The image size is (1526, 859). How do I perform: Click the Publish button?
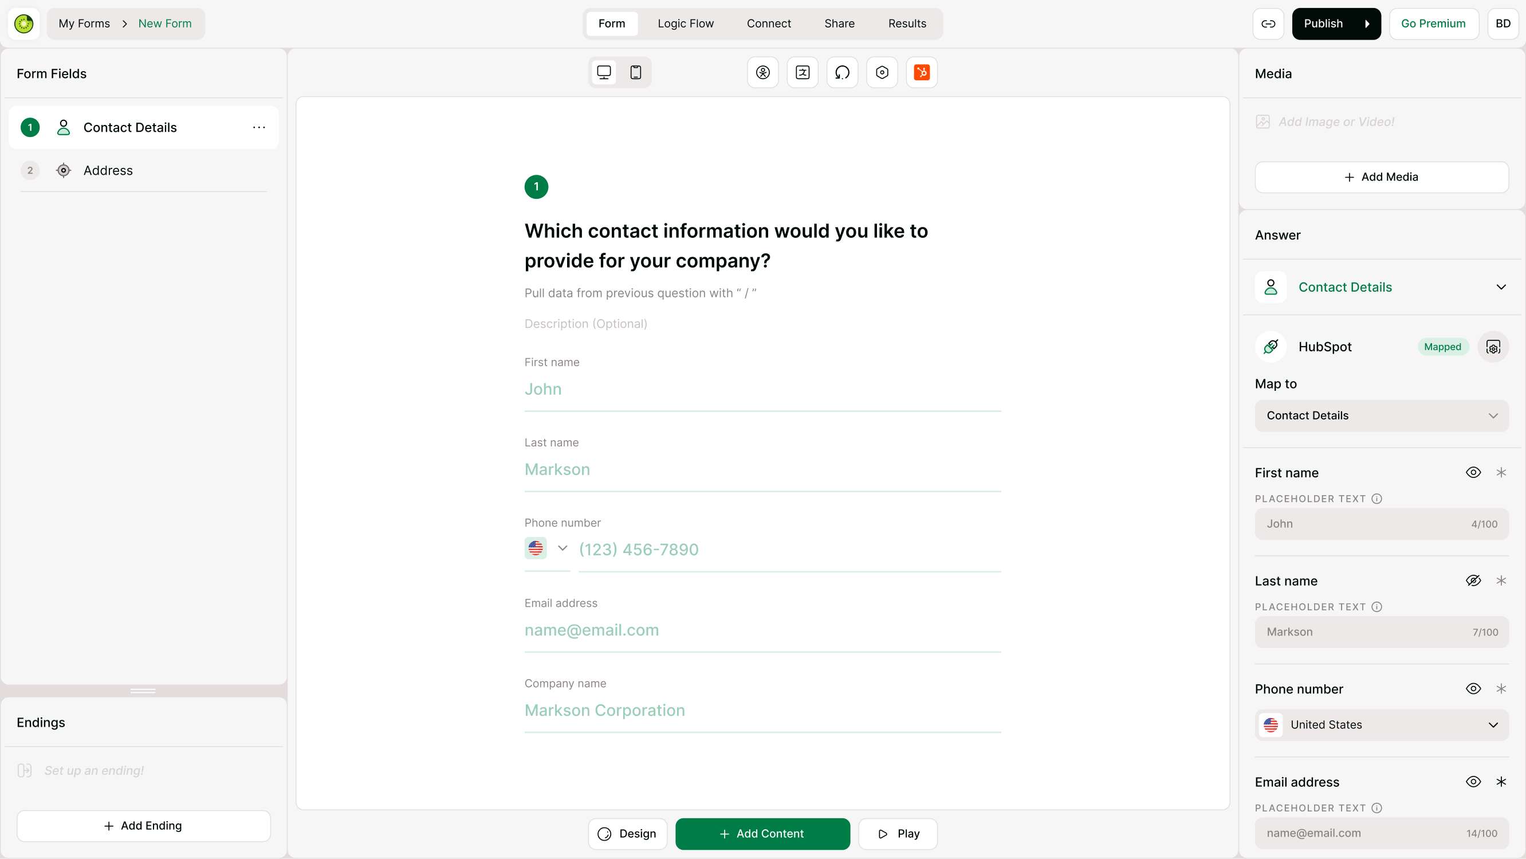[x=1336, y=23]
